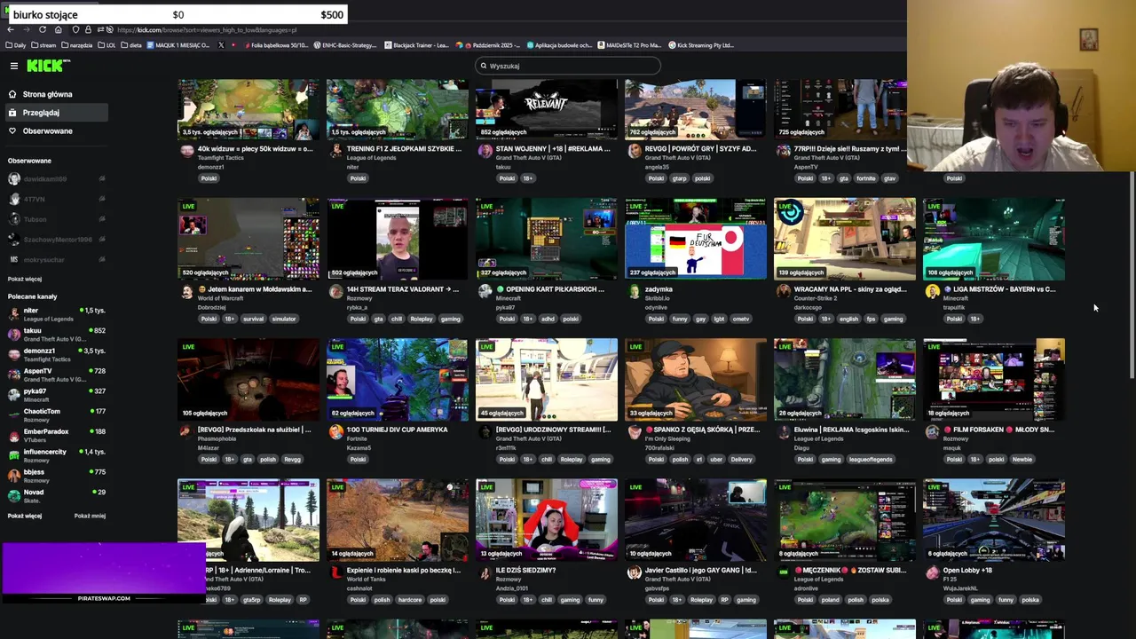Select dawidkamil89 in followed channels
Viewport: 1136px width, 639px height.
[x=56, y=179]
